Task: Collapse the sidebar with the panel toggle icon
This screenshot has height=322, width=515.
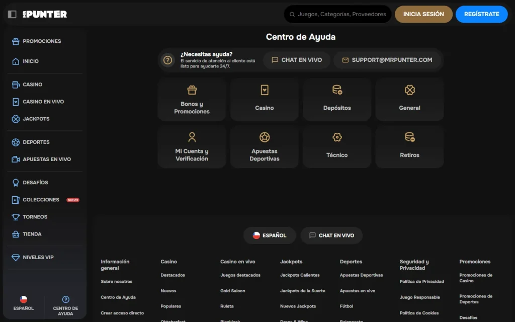Action: (x=12, y=14)
